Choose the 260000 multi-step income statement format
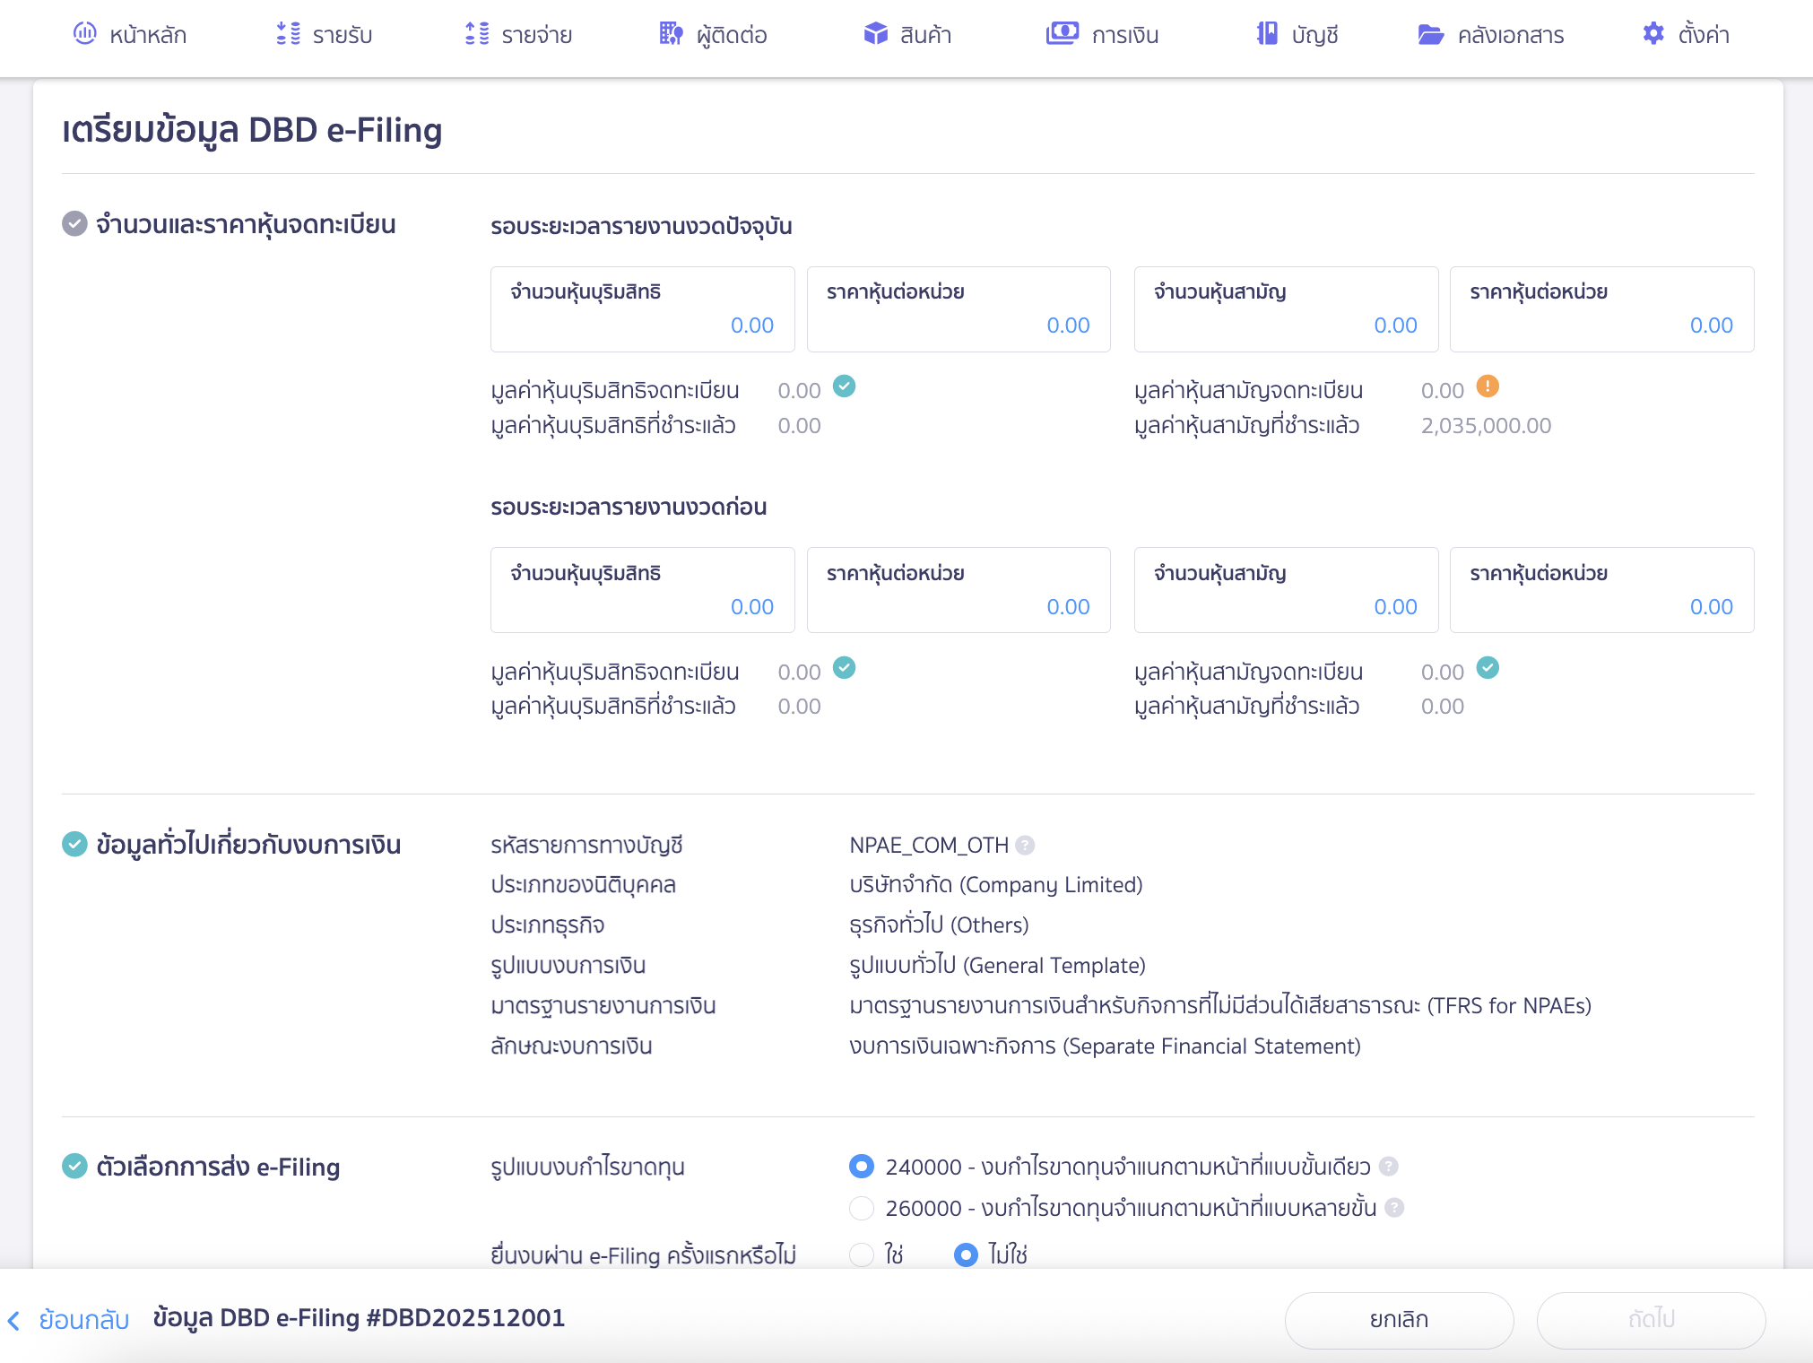This screenshot has width=1813, height=1363. [861, 1208]
